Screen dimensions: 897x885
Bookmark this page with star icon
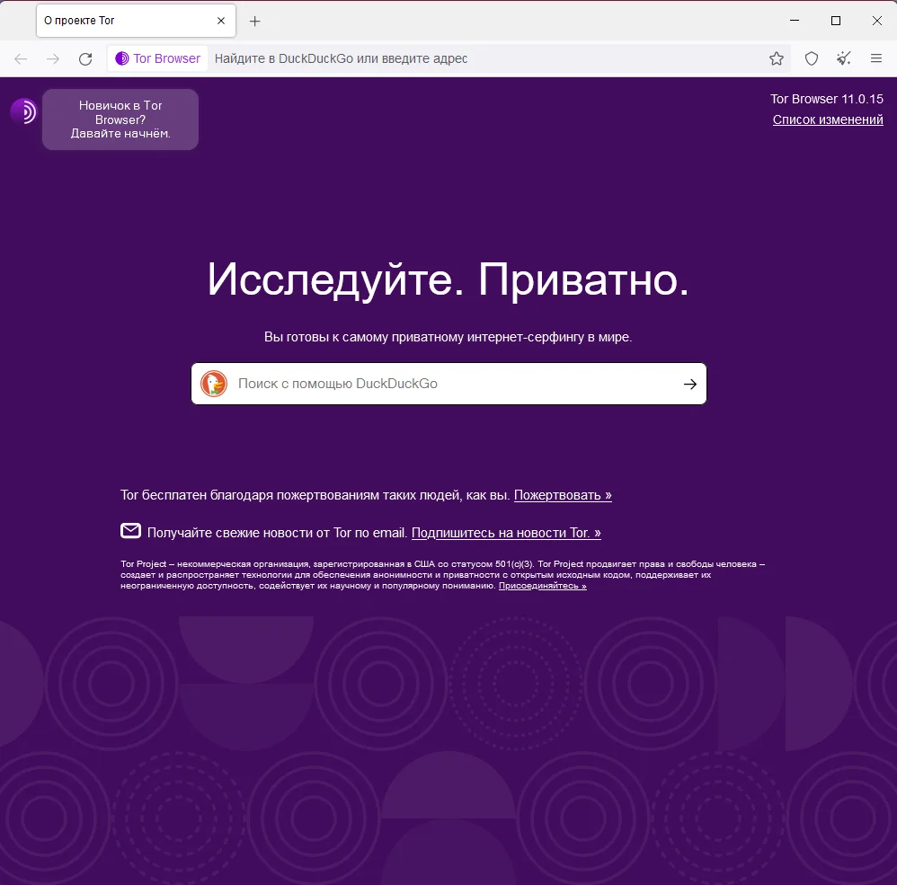pyautogui.click(x=776, y=58)
